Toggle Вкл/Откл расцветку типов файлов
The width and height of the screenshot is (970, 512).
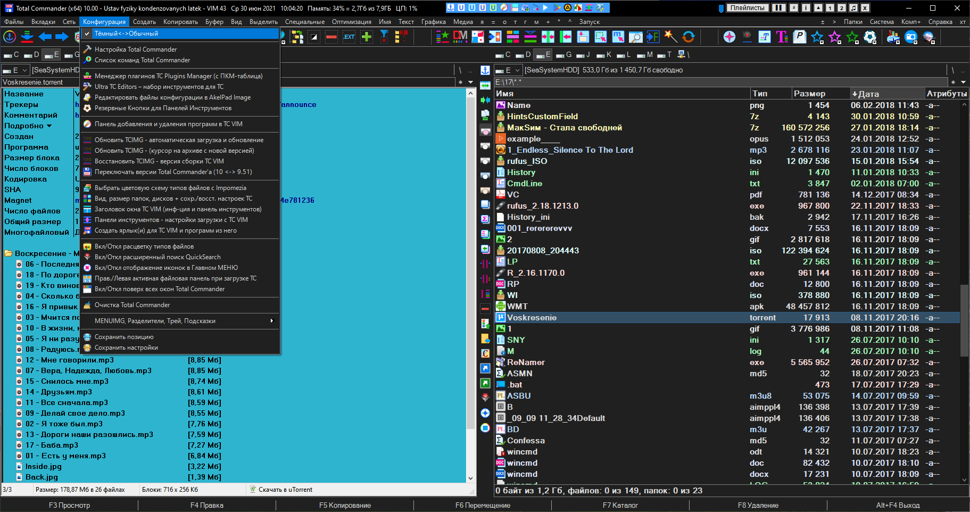pos(180,246)
